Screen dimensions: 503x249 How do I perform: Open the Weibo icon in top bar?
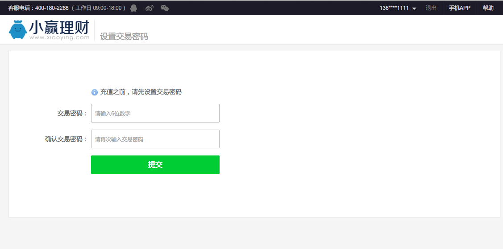pos(150,8)
